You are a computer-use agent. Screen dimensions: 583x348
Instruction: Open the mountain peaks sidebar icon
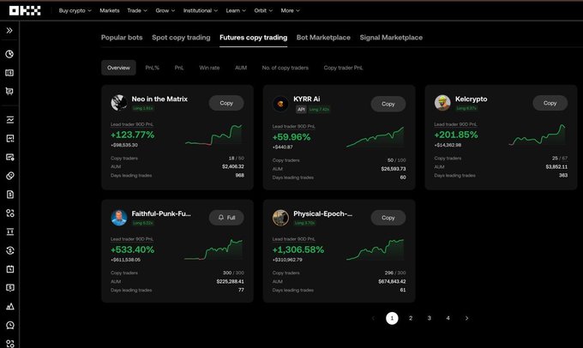click(x=10, y=306)
